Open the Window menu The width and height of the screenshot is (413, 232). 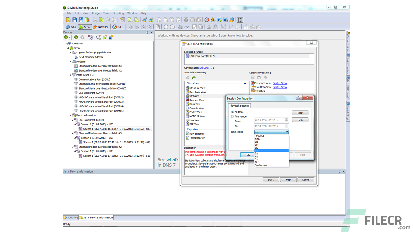(132, 13)
